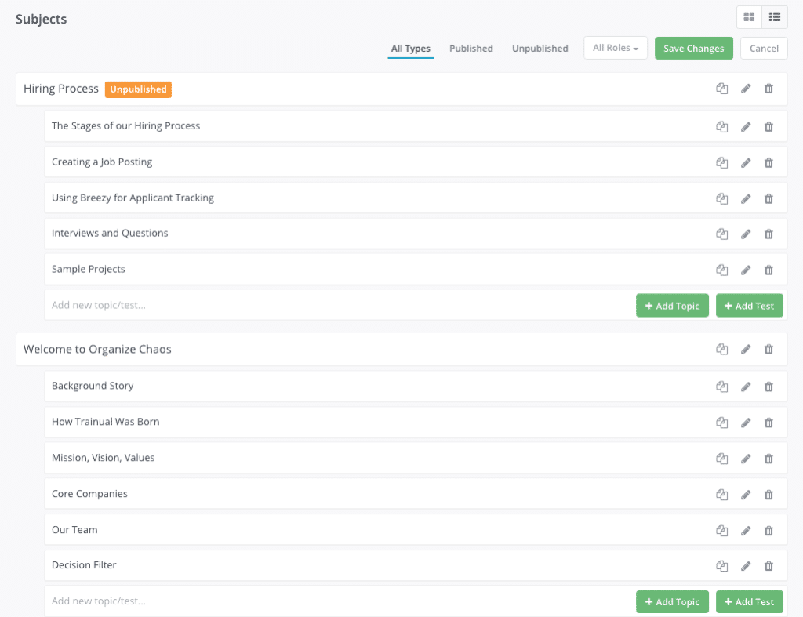Duplicate the Hiring Process subject
Screen dimensions: 803x617
click(x=721, y=89)
